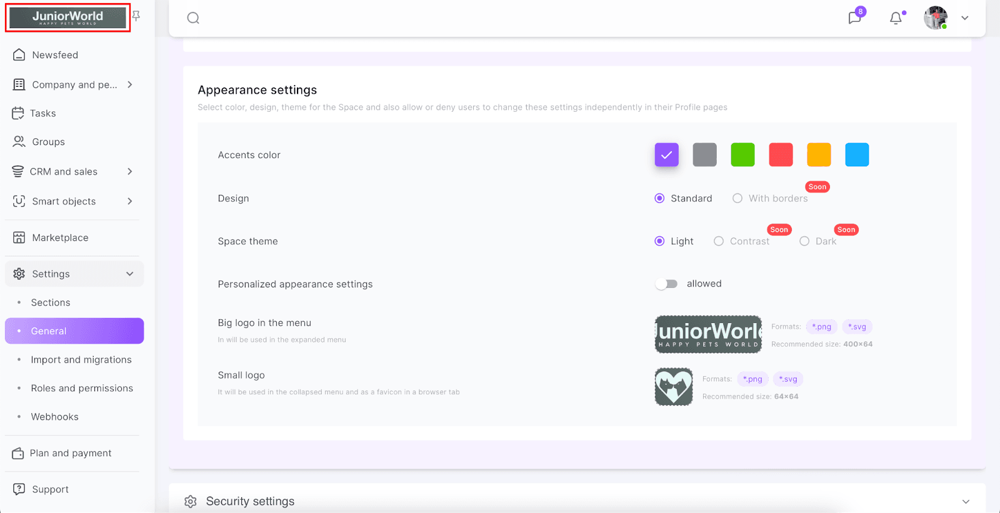Expand the CRM and sales submenu
1000x513 pixels.
[x=130, y=171]
